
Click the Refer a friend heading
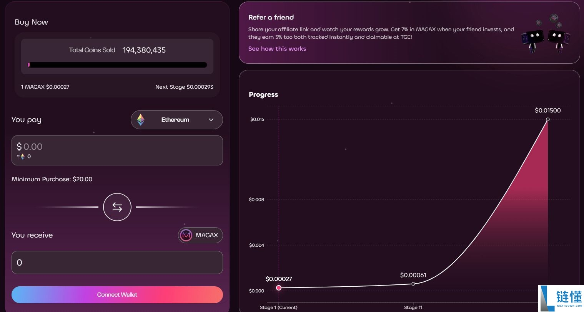coord(271,17)
